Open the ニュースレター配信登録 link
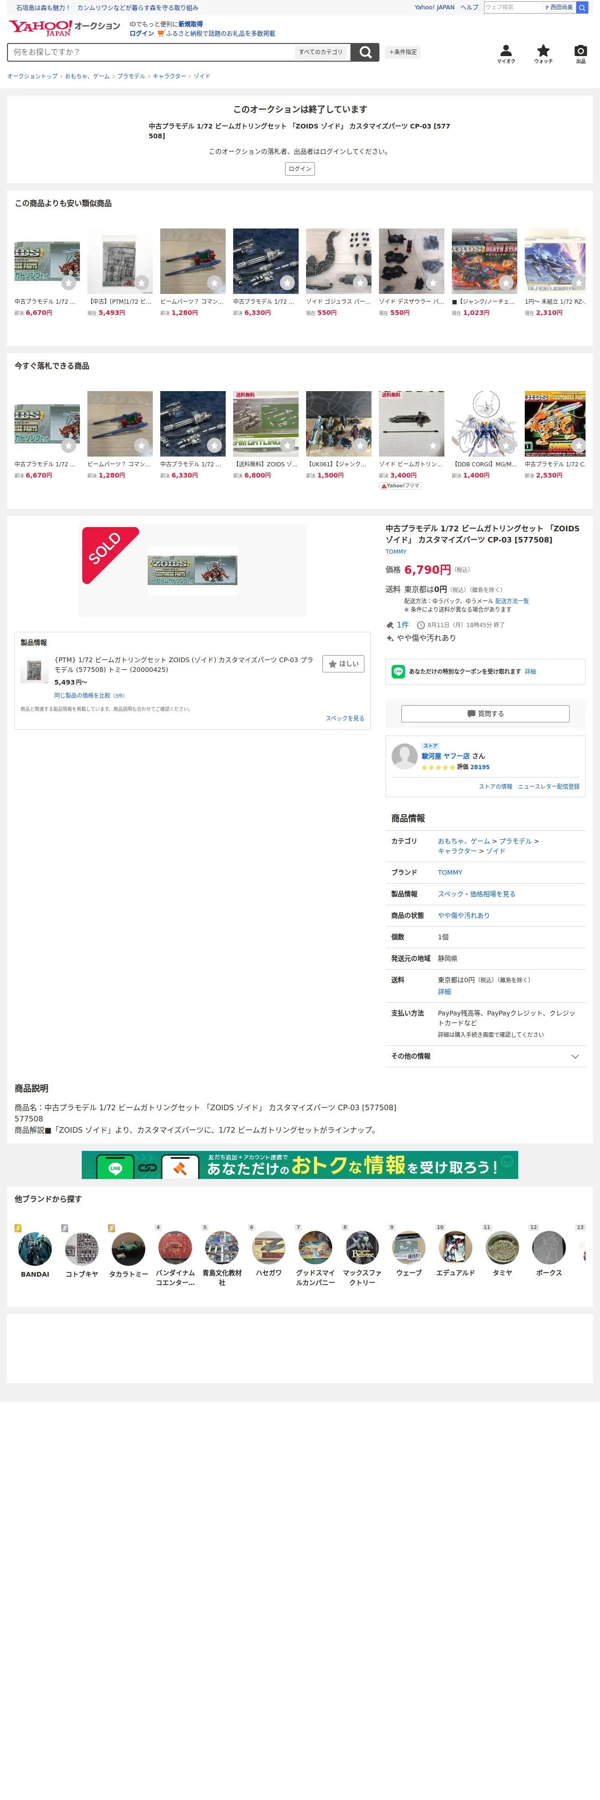The width and height of the screenshot is (600, 1800). pos(548,787)
